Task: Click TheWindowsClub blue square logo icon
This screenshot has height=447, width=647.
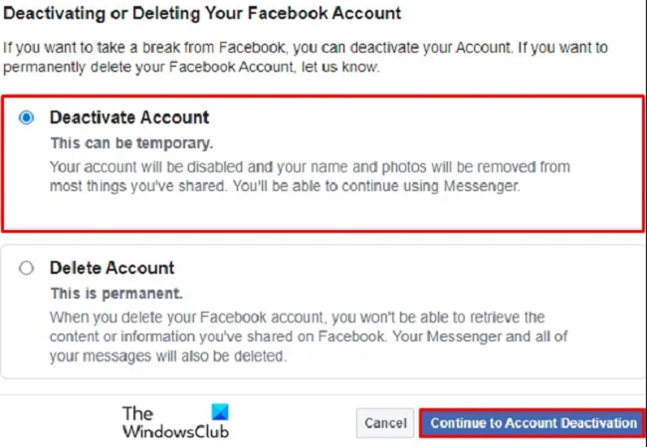Action: (220, 412)
